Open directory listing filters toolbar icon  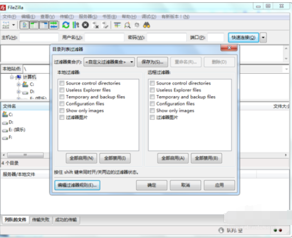pos(118,25)
